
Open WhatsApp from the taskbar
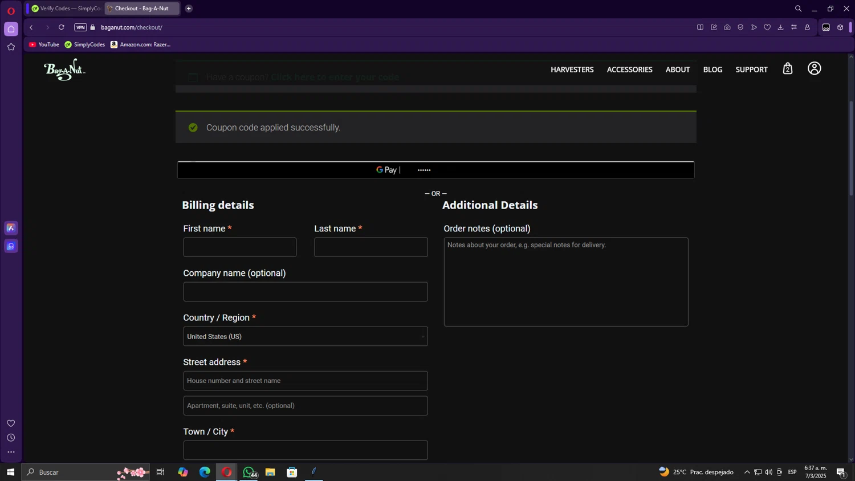pyautogui.click(x=249, y=472)
